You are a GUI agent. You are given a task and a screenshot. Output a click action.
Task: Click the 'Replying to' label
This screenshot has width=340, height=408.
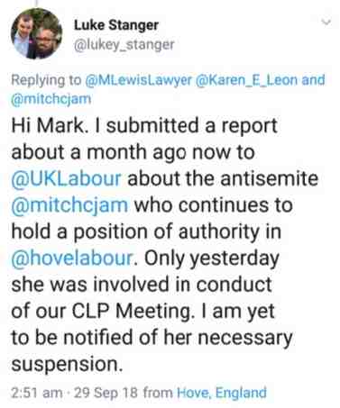pos(46,80)
